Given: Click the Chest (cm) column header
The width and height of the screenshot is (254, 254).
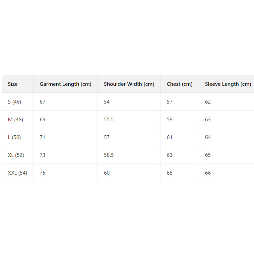Looking at the screenshot, I should pyautogui.click(x=180, y=84).
